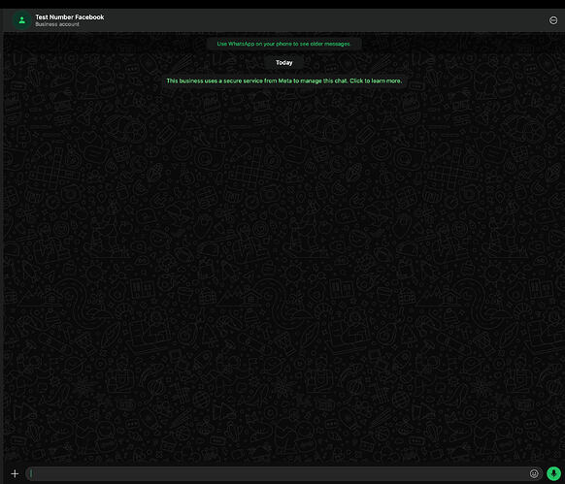Open the Test Number Facebook profile avatar
Viewport: 565px width, 484px height.
(x=22, y=20)
